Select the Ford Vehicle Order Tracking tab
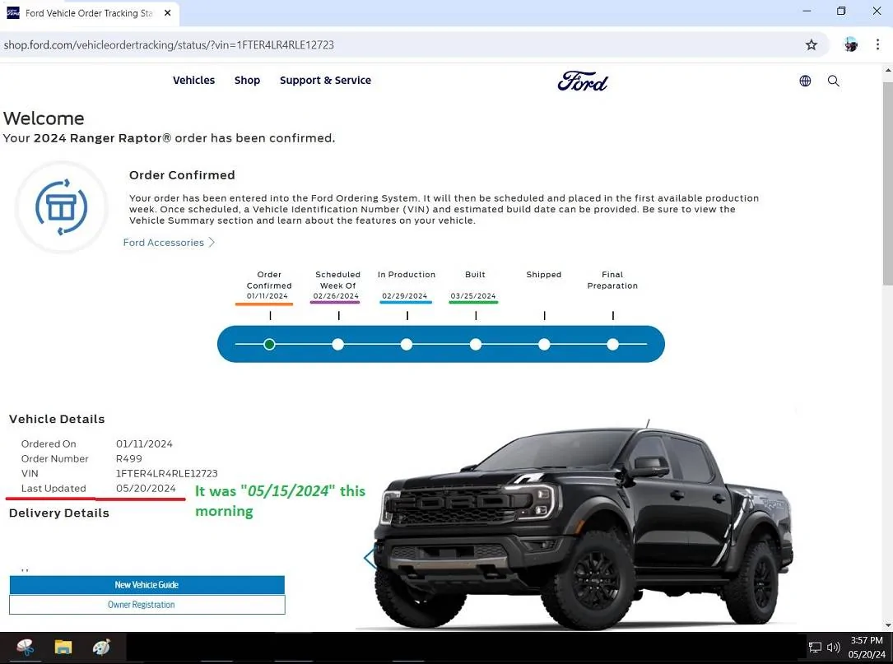This screenshot has height=664, width=893. tap(90, 13)
